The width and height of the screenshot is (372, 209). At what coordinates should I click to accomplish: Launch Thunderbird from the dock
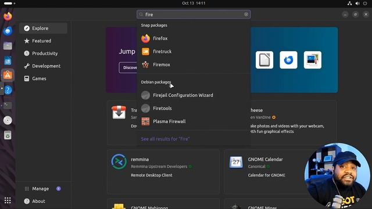tap(8, 31)
